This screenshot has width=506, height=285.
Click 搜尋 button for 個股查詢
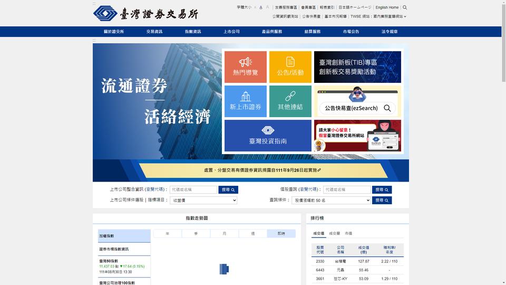click(382, 189)
